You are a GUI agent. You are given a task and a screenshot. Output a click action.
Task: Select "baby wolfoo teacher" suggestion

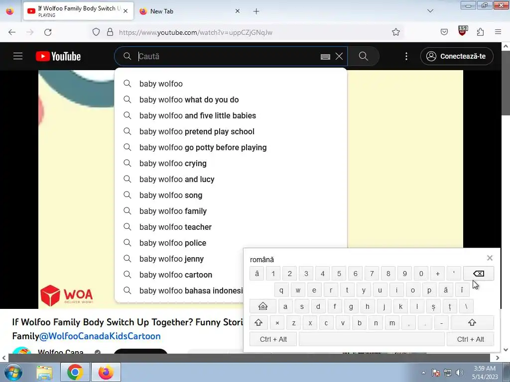(x=231, y=227)
